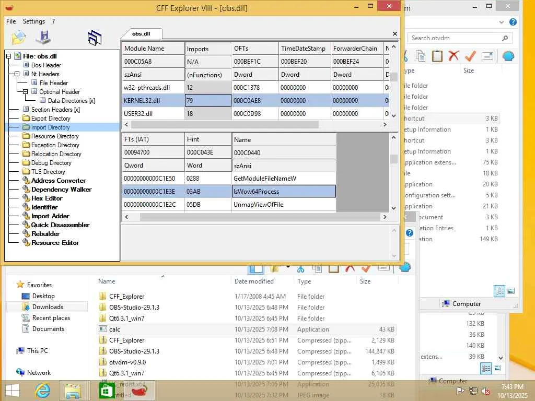535x401 pixels.
Task: Click the otvdm window search box
Action: coord(459,38)
